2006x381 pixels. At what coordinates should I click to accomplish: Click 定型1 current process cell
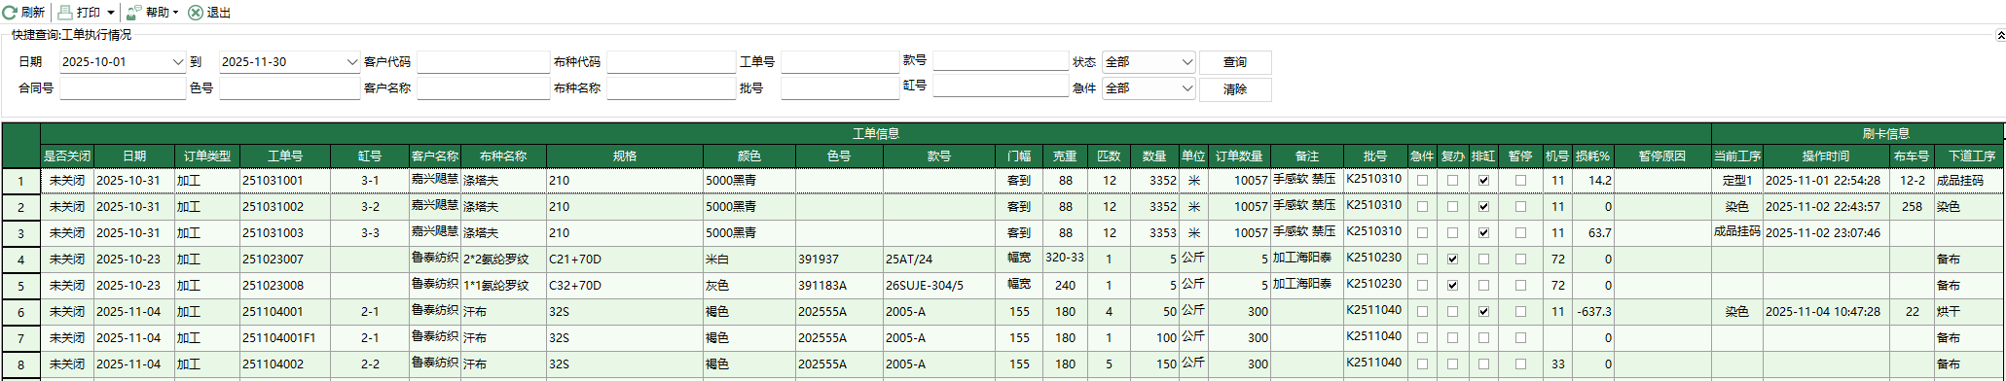pyautogui.click(x=1737, y=180)
